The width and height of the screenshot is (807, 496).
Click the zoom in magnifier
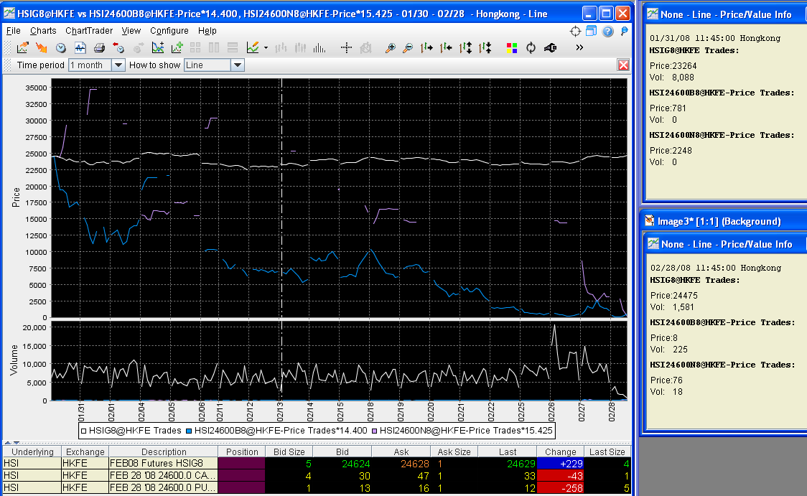click(390, 48)
